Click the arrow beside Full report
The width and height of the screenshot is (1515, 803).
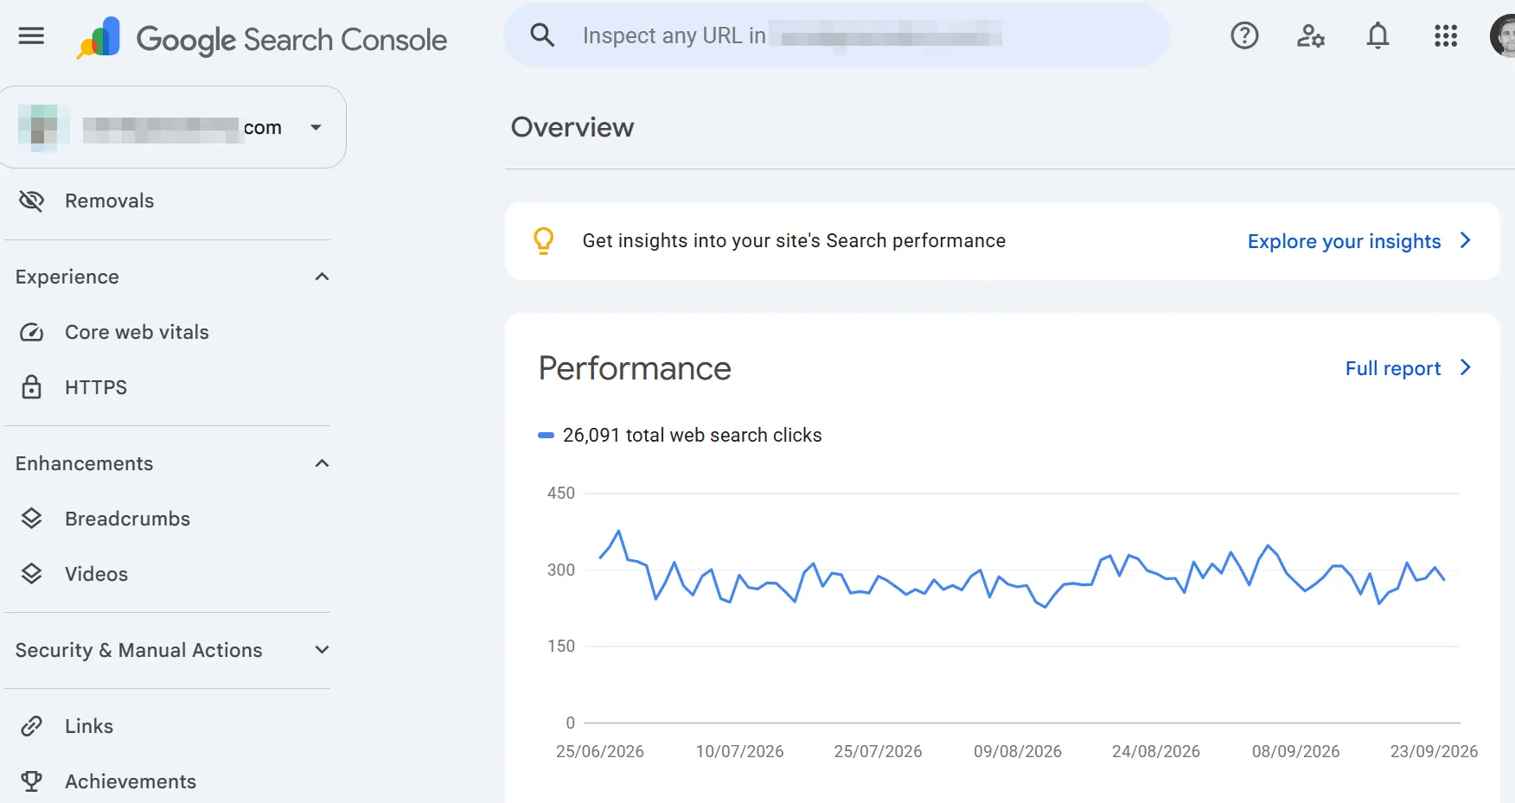(x=1466, y=367)
